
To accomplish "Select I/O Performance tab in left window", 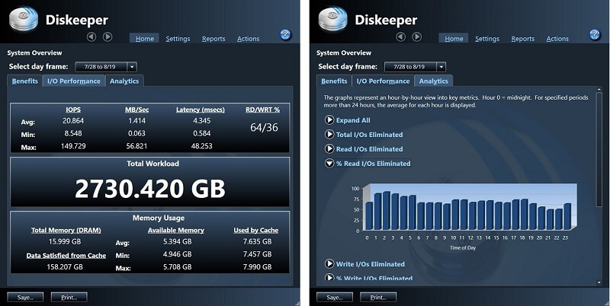I will 74,81.
